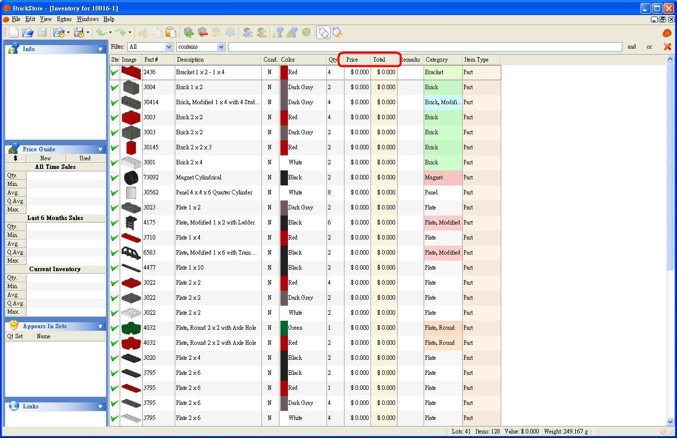Click the light-blue split-bricks toolbar icon

230,33
